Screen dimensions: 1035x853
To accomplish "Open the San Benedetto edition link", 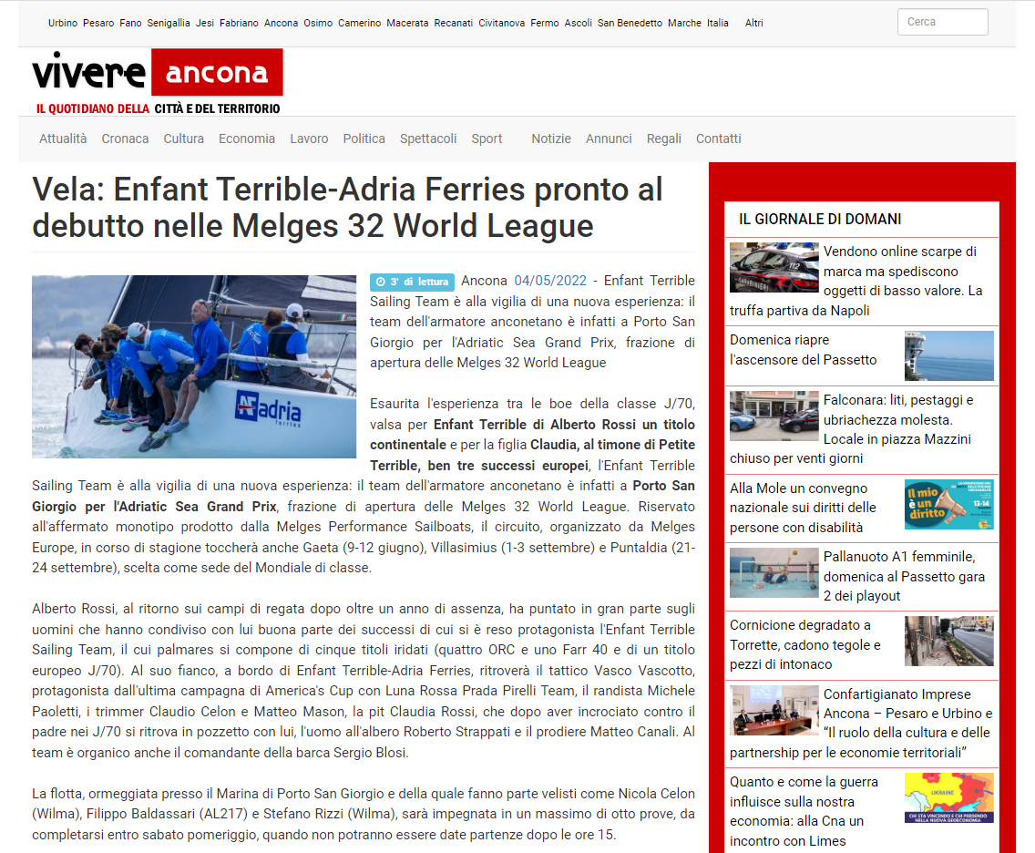I will 630,23.
